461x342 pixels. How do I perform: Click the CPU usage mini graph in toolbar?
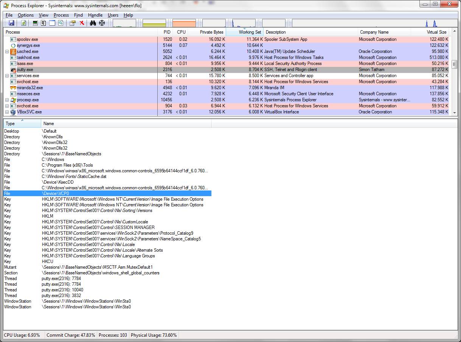[124, 23]
